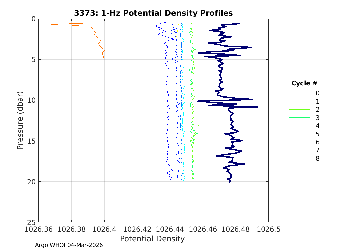
Task: Click the 25 y-axis tick label
Action: click(x=32, y=222)
